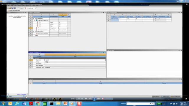Click the Fluid Flow (Fluent) system icon
This screenshot has width=189, height=106.
click(x=37, y=20)
